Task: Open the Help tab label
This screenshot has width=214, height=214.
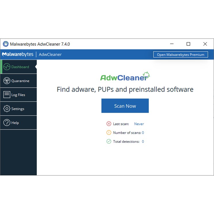Action: 15,123
